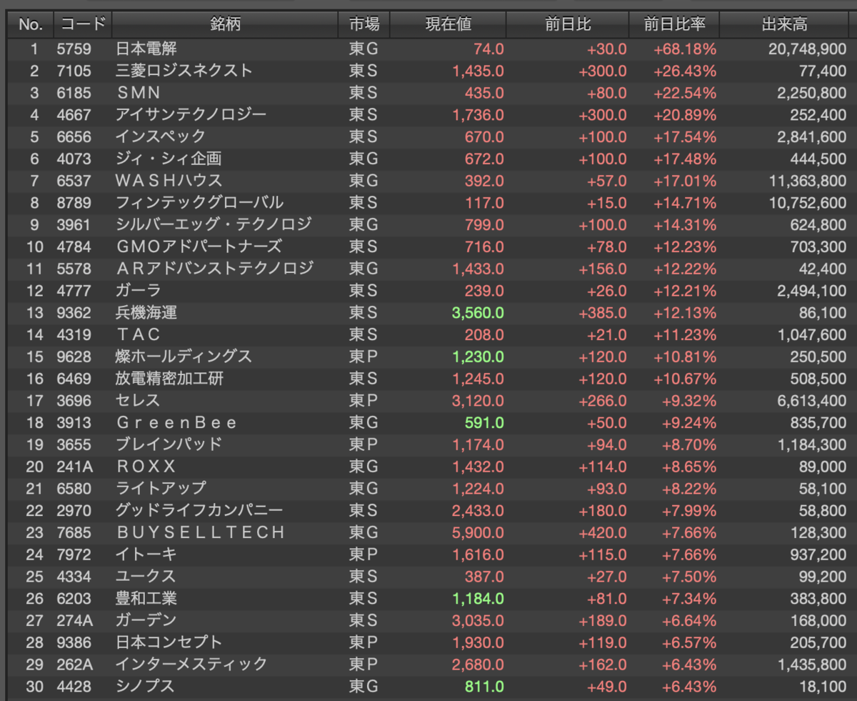Image resolution: width=857 pixels, height=701 pixels.
Task: Sort by the No. column header
Action: (x=31, y=24)
